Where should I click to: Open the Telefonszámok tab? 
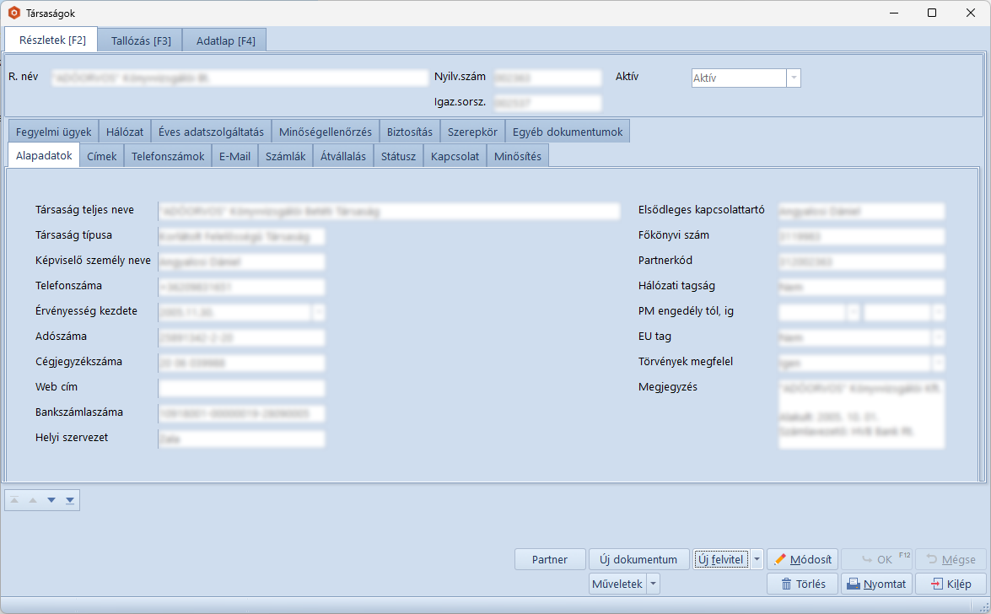[168, 156]
